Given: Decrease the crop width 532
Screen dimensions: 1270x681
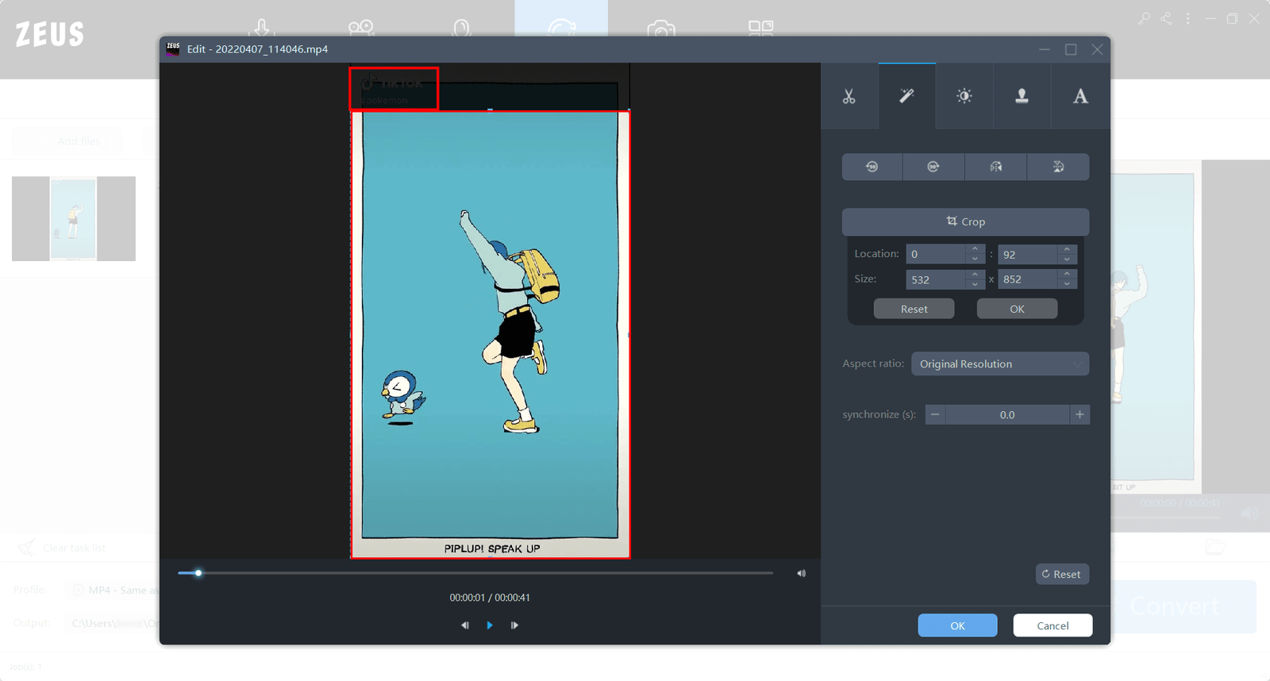Looking at the screenshot, I should tap(975, 284).
